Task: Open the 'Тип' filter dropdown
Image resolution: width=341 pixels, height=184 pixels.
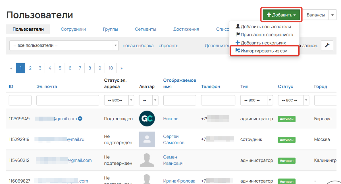Action: (x=256, y=100)
